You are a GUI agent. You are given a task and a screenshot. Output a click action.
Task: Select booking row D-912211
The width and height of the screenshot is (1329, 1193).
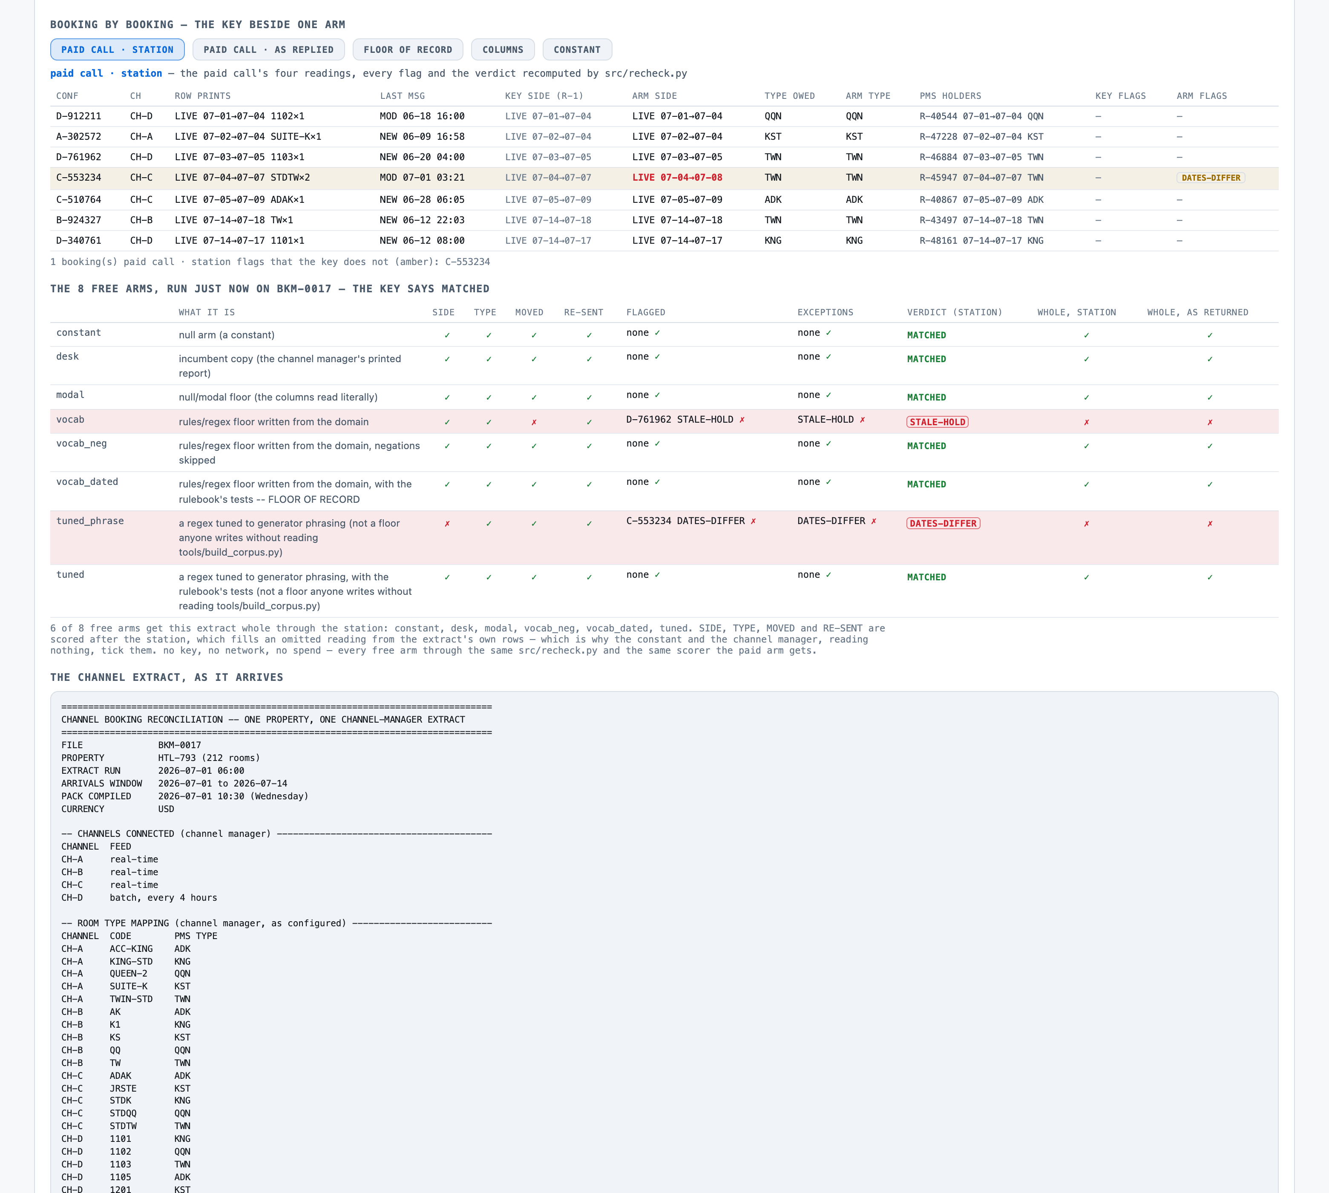point(664,116)
